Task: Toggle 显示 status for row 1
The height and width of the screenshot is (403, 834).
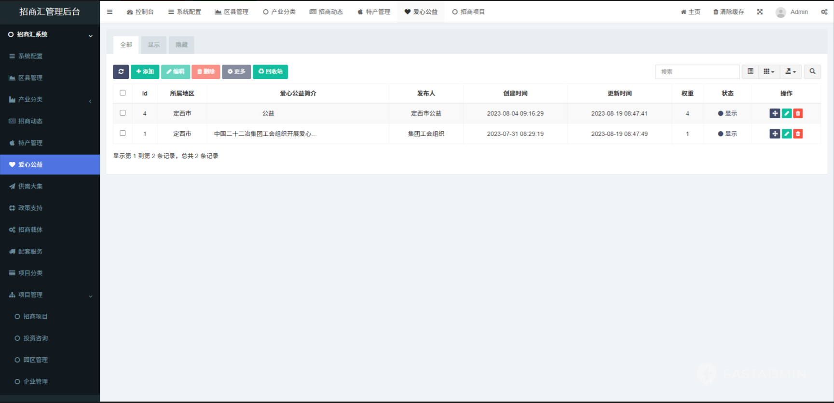Action: point(727,134)
